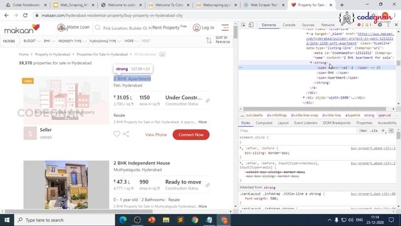Click the Independent House property thumbnail

(66, 185)
